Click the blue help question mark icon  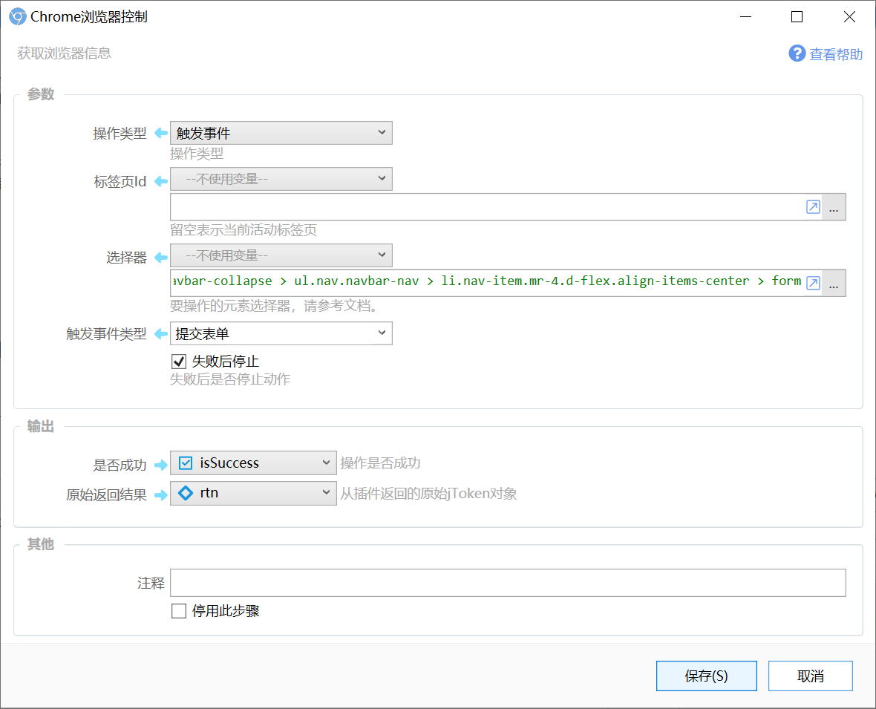(x=797, y=53)
